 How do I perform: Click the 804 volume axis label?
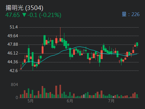tap(14, 84)
